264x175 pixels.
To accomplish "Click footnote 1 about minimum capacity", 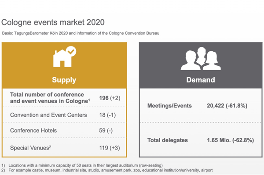I will click(82, 165).
